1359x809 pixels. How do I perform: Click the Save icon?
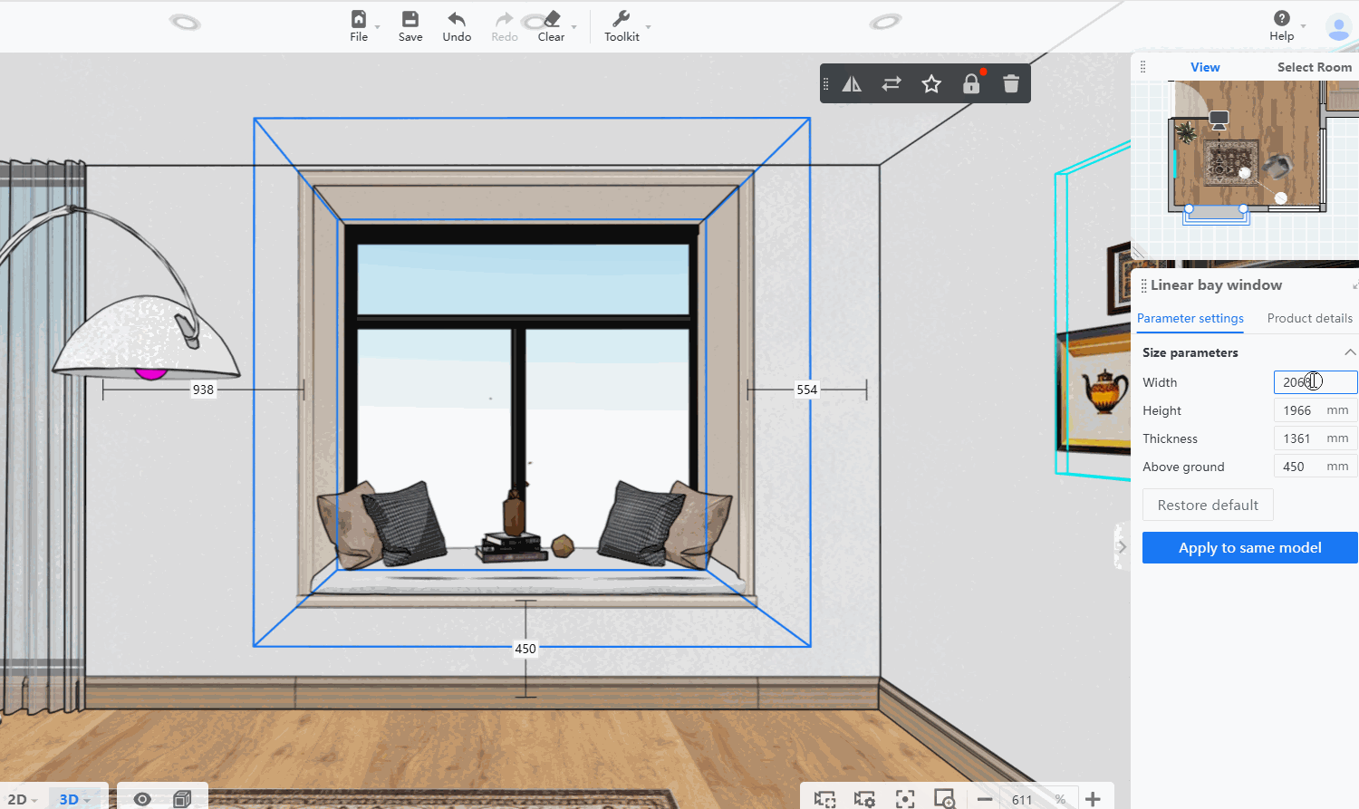tap(410, 26)
